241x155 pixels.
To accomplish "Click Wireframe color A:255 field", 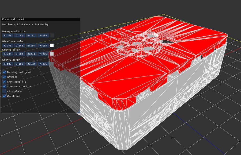I will tap(43, 45).
